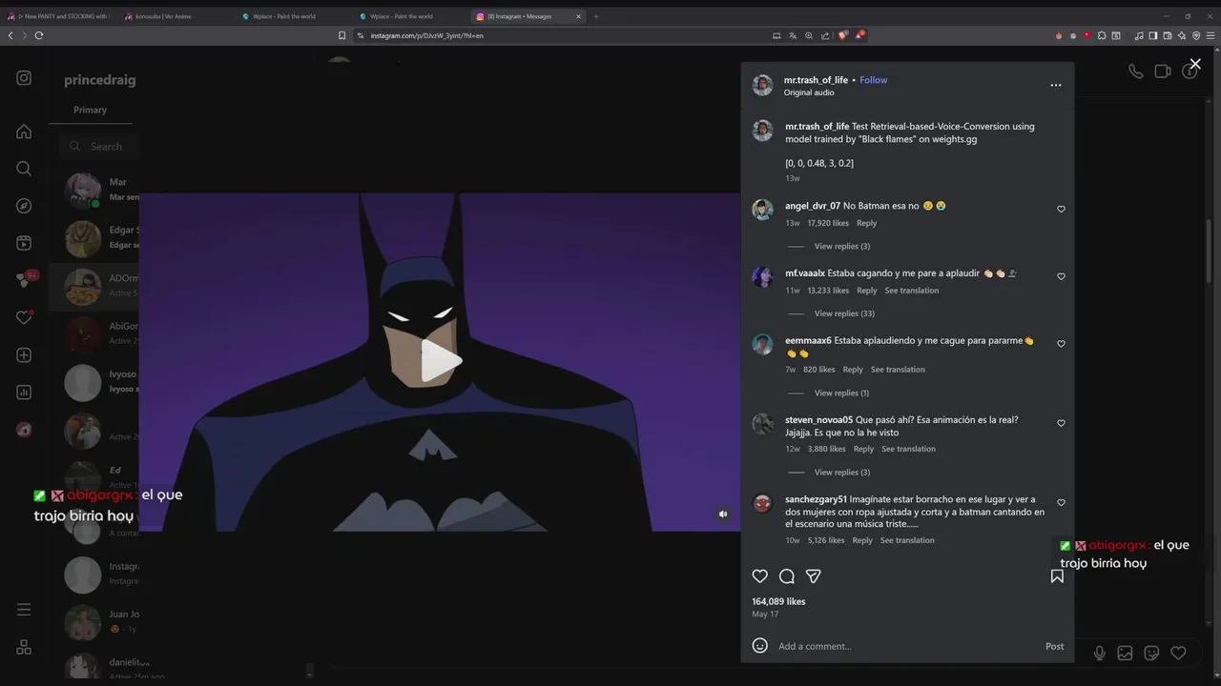1221x686 pixels.
Task: Focus the Add a comment field
Action: (906, 646)
